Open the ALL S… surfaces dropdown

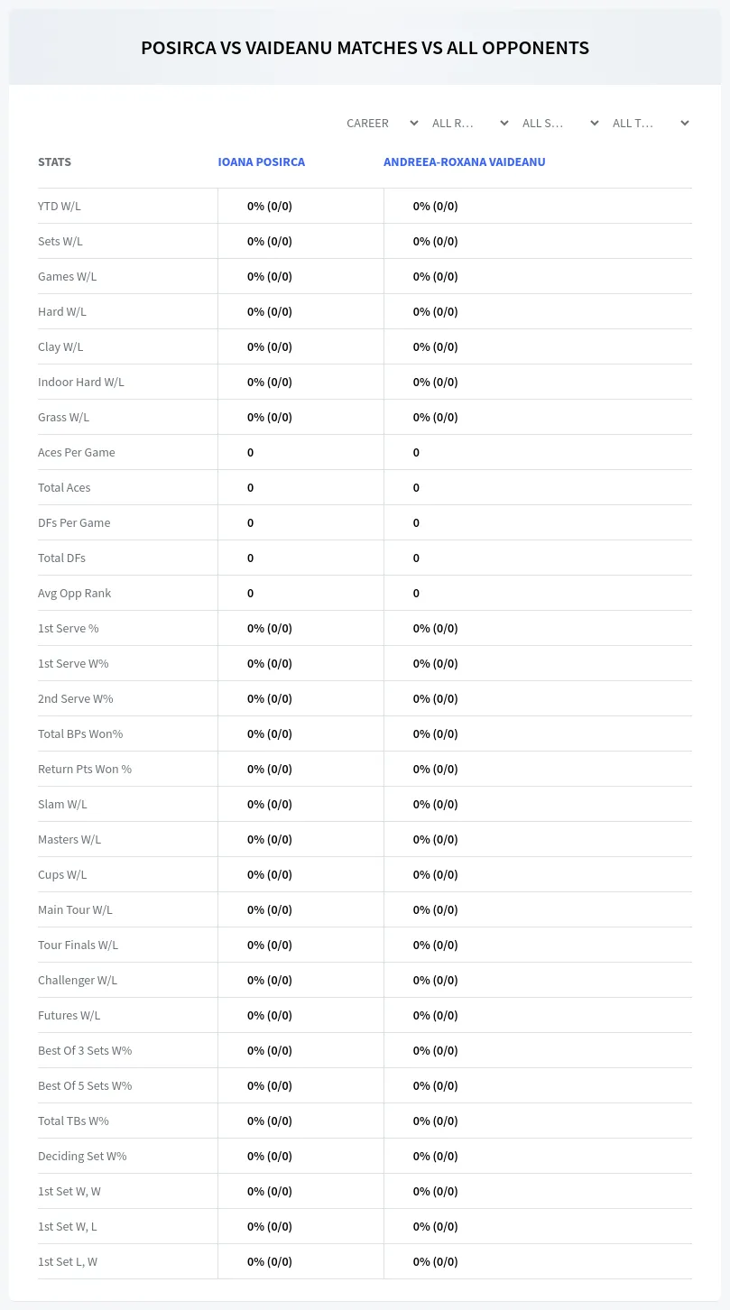[x=560, y=123]
